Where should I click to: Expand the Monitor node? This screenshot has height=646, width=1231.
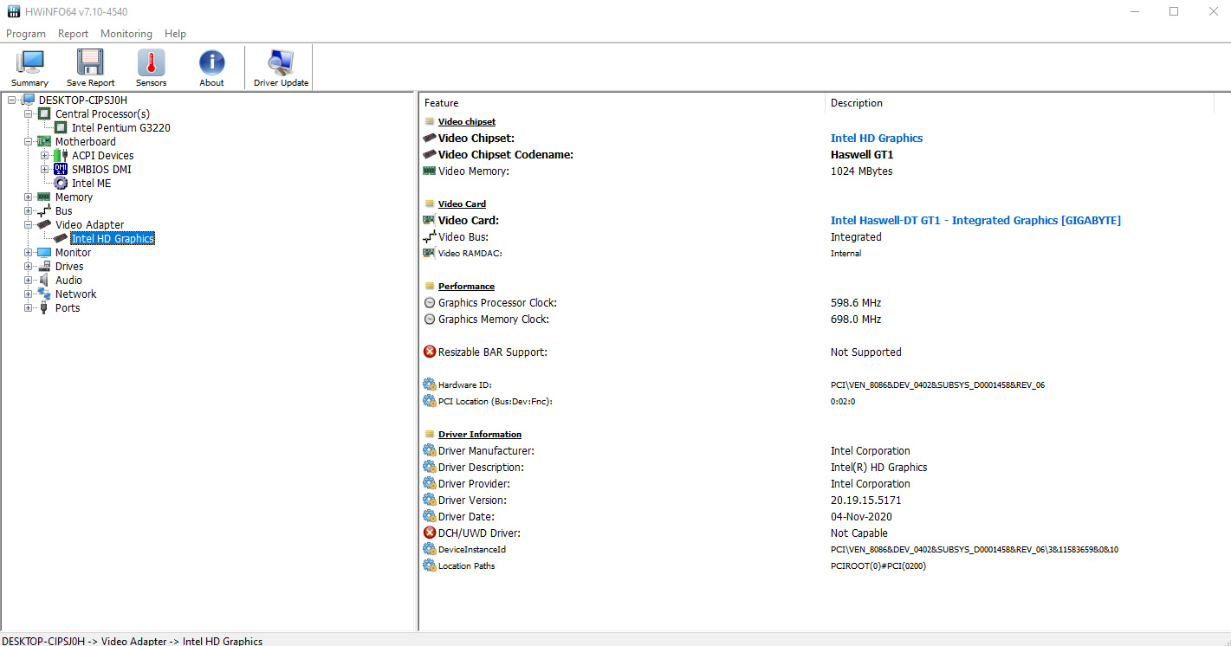pos(29,252)
